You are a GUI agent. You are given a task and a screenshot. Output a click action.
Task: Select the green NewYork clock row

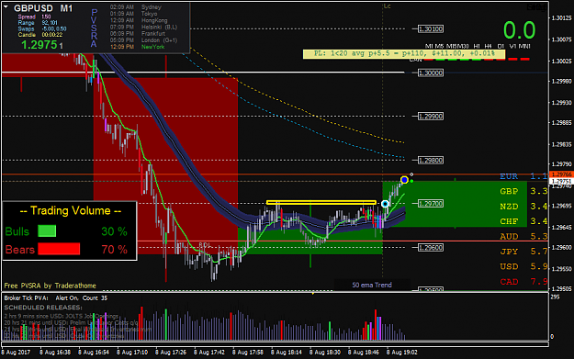point(137,47)
